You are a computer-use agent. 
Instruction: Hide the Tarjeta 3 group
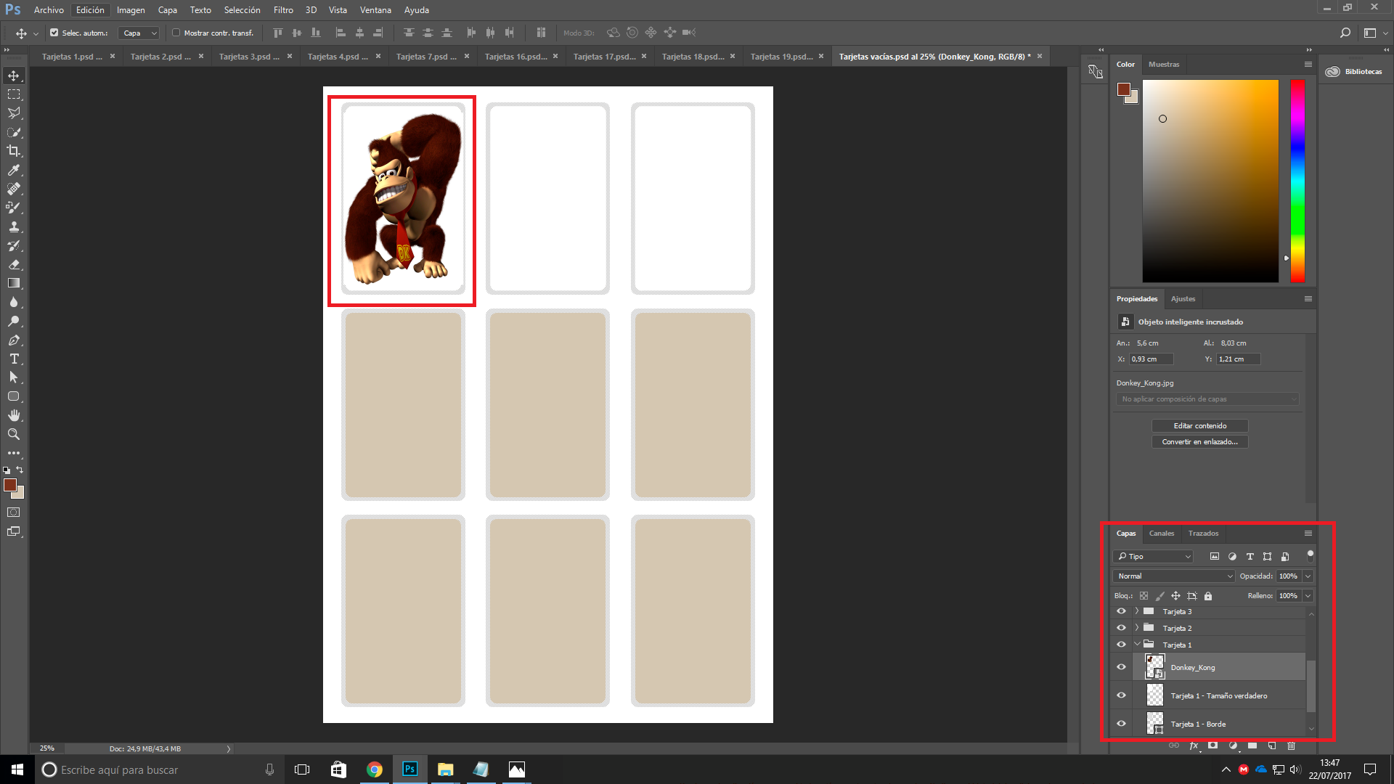coord(1121,611)
